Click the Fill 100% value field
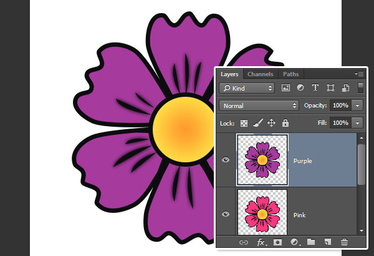 tap(341, 123)
